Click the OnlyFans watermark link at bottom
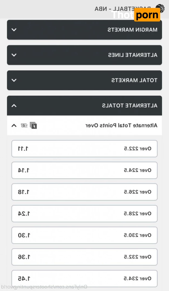 (44, 287)
